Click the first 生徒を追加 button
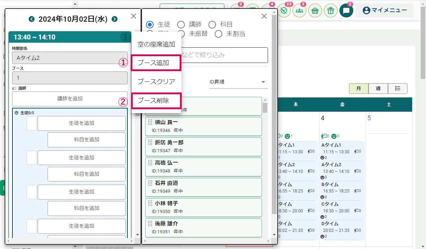This screenshot has width=426, height=249. pyautogui.click(x=82, y=123)
